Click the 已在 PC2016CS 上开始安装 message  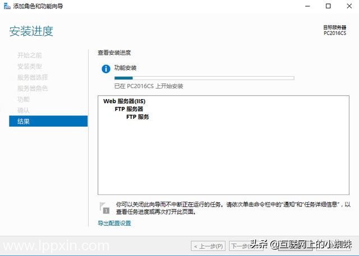click(149, 86)
